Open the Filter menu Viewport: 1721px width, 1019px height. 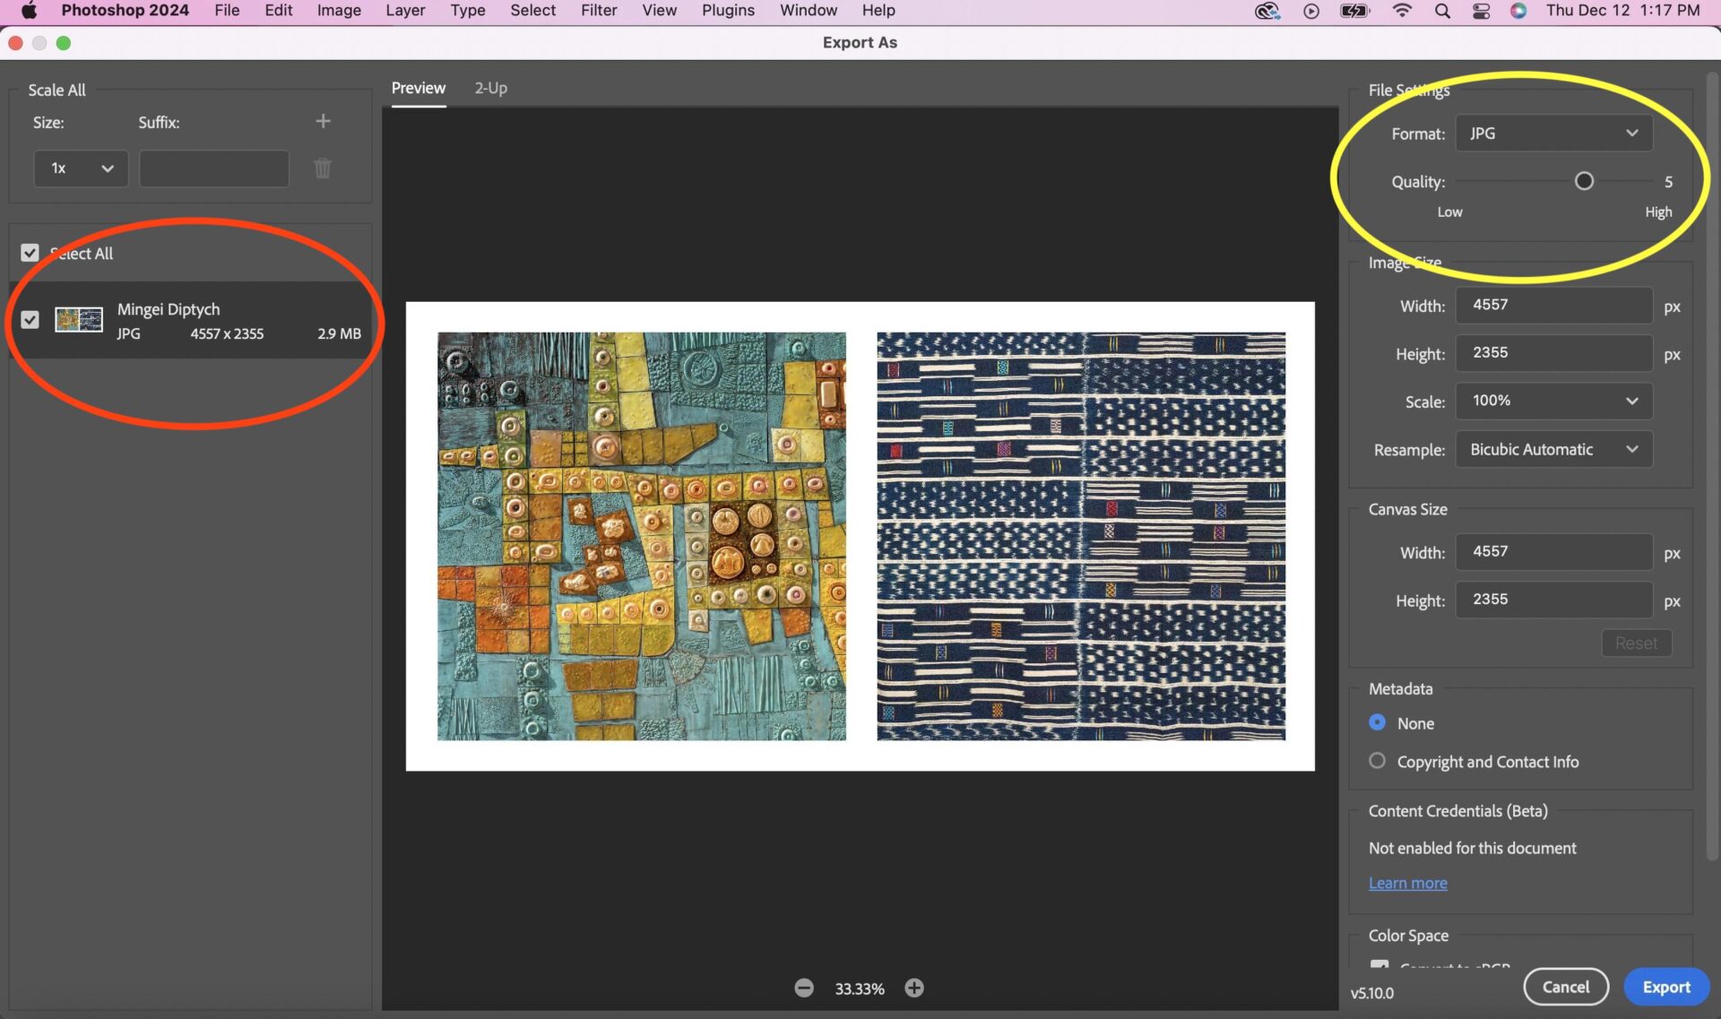(x=599, y=11)
